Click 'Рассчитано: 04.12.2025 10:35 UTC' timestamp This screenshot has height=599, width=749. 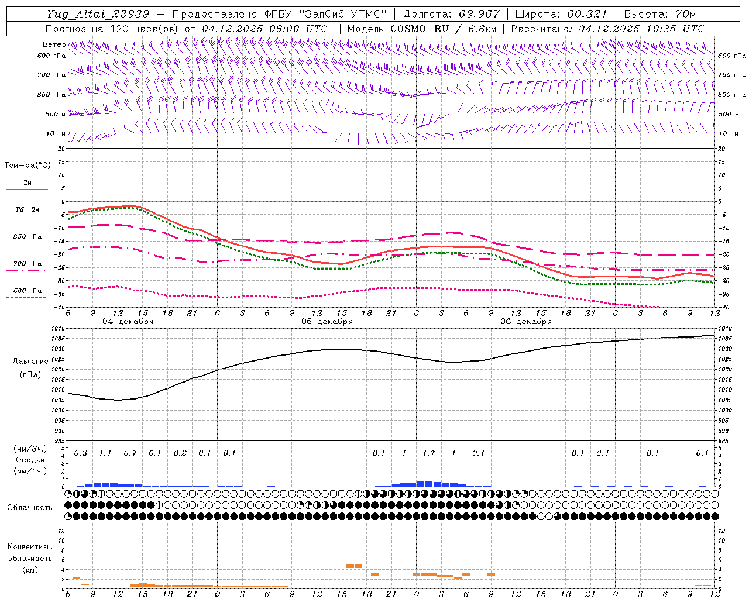pos(607,29)
